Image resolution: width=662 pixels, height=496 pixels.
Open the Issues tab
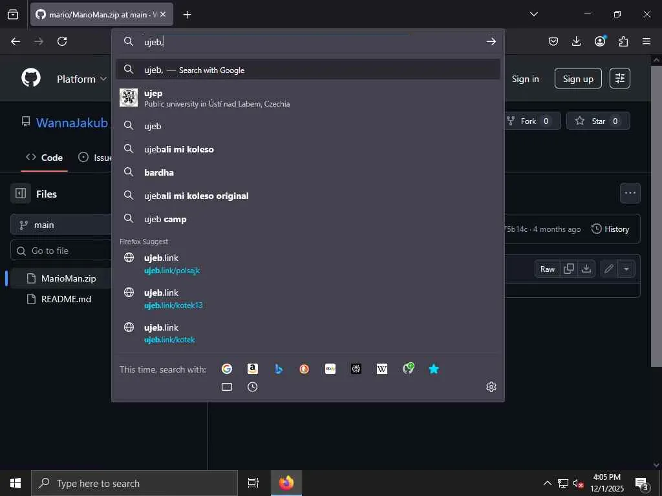(x=95, y=158)
